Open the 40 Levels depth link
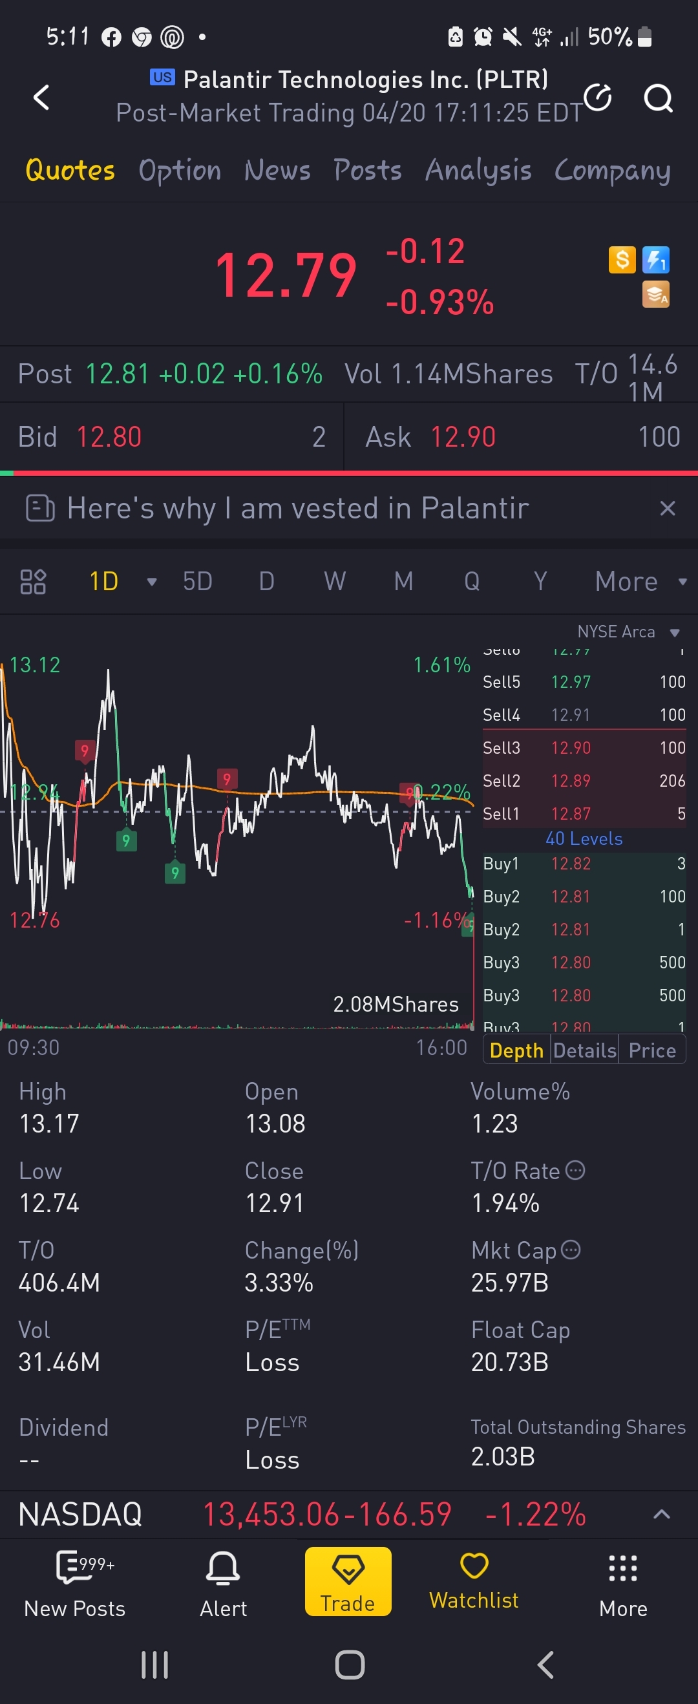Image resolution: width=698 pixels, height=1704 pixels. 584,839
